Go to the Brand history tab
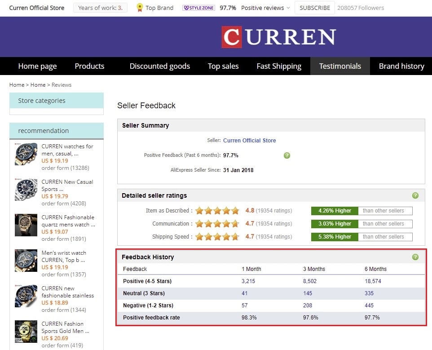 coord(401,66)
